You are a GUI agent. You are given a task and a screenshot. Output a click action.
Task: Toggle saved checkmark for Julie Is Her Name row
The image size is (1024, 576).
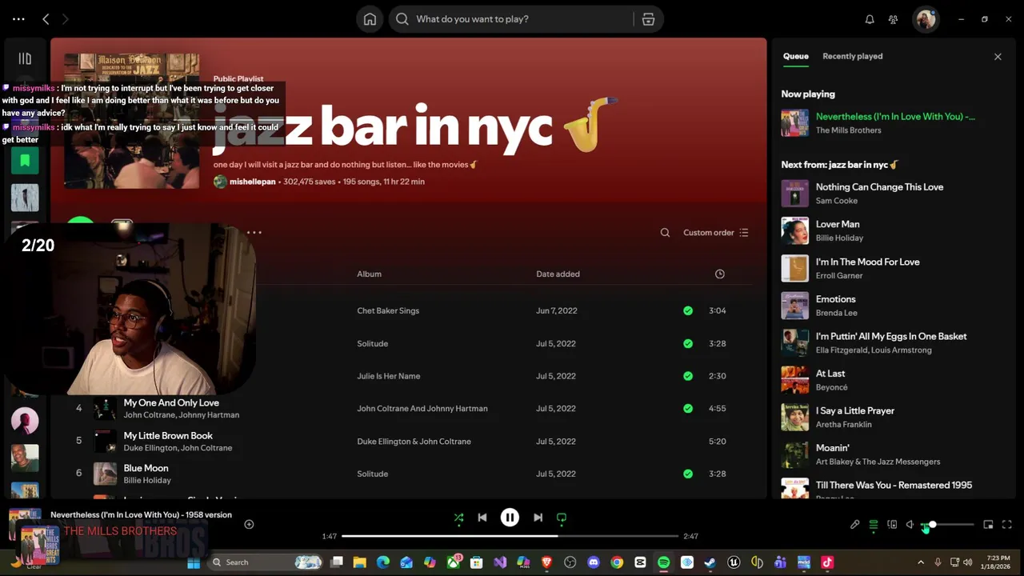pos(688,376)
